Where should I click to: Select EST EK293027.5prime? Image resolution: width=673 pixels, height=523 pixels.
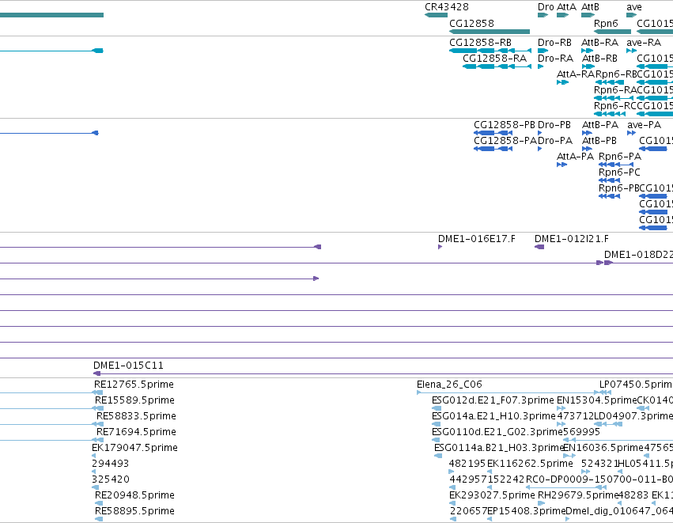[x=493, y=495]
